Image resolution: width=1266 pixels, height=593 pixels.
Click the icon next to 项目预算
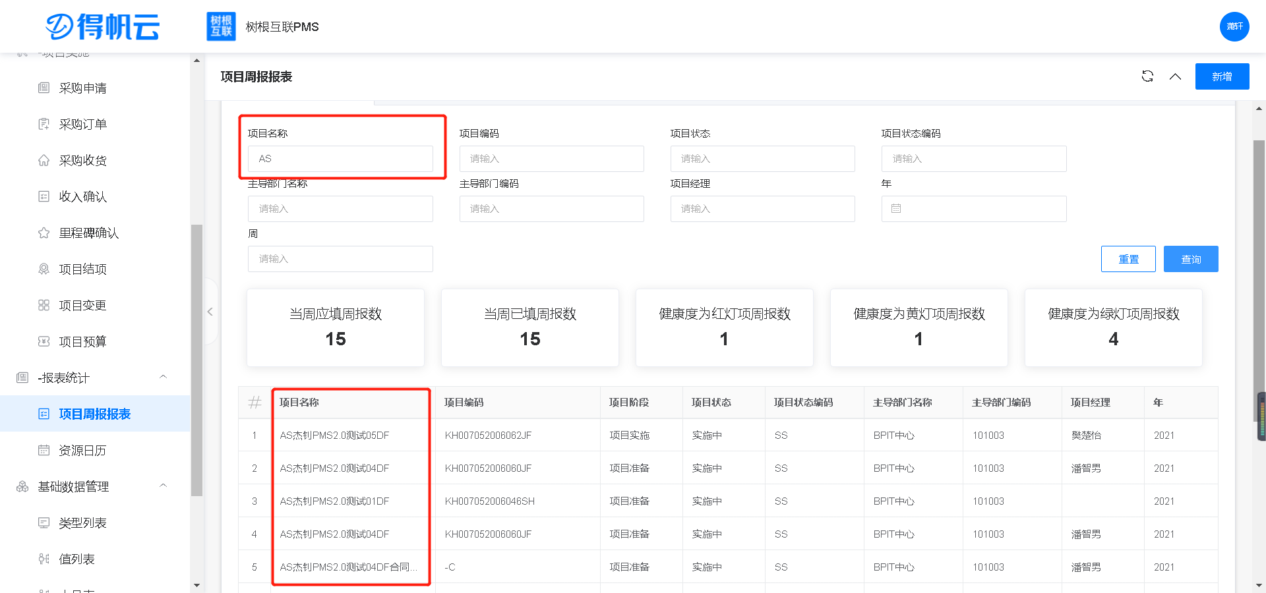[44, 341]
